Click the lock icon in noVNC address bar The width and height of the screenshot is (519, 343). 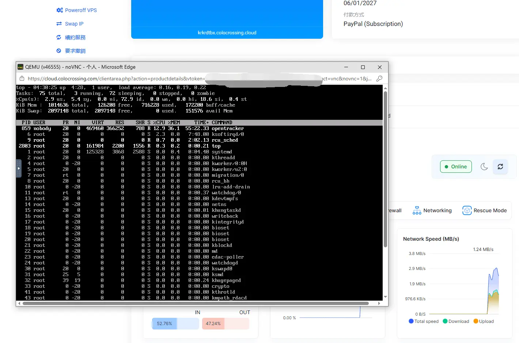click(x=22, y=79)
